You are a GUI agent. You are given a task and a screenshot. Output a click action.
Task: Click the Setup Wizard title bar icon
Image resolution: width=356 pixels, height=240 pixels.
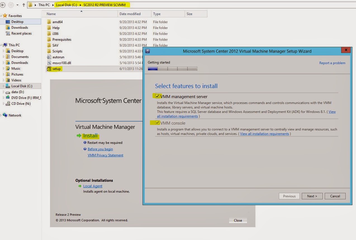pyautogui.click(x=148, y=51)
